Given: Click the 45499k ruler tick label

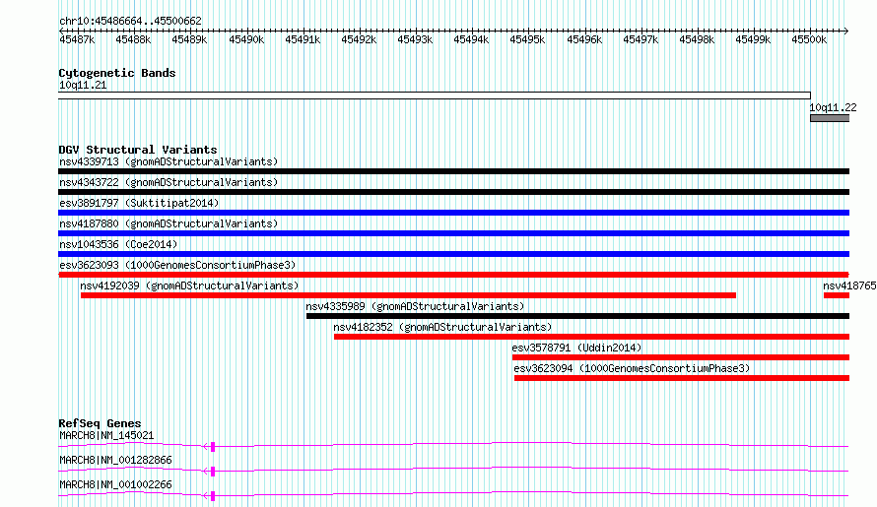Looking at the screenshot, I should (753, 39).
